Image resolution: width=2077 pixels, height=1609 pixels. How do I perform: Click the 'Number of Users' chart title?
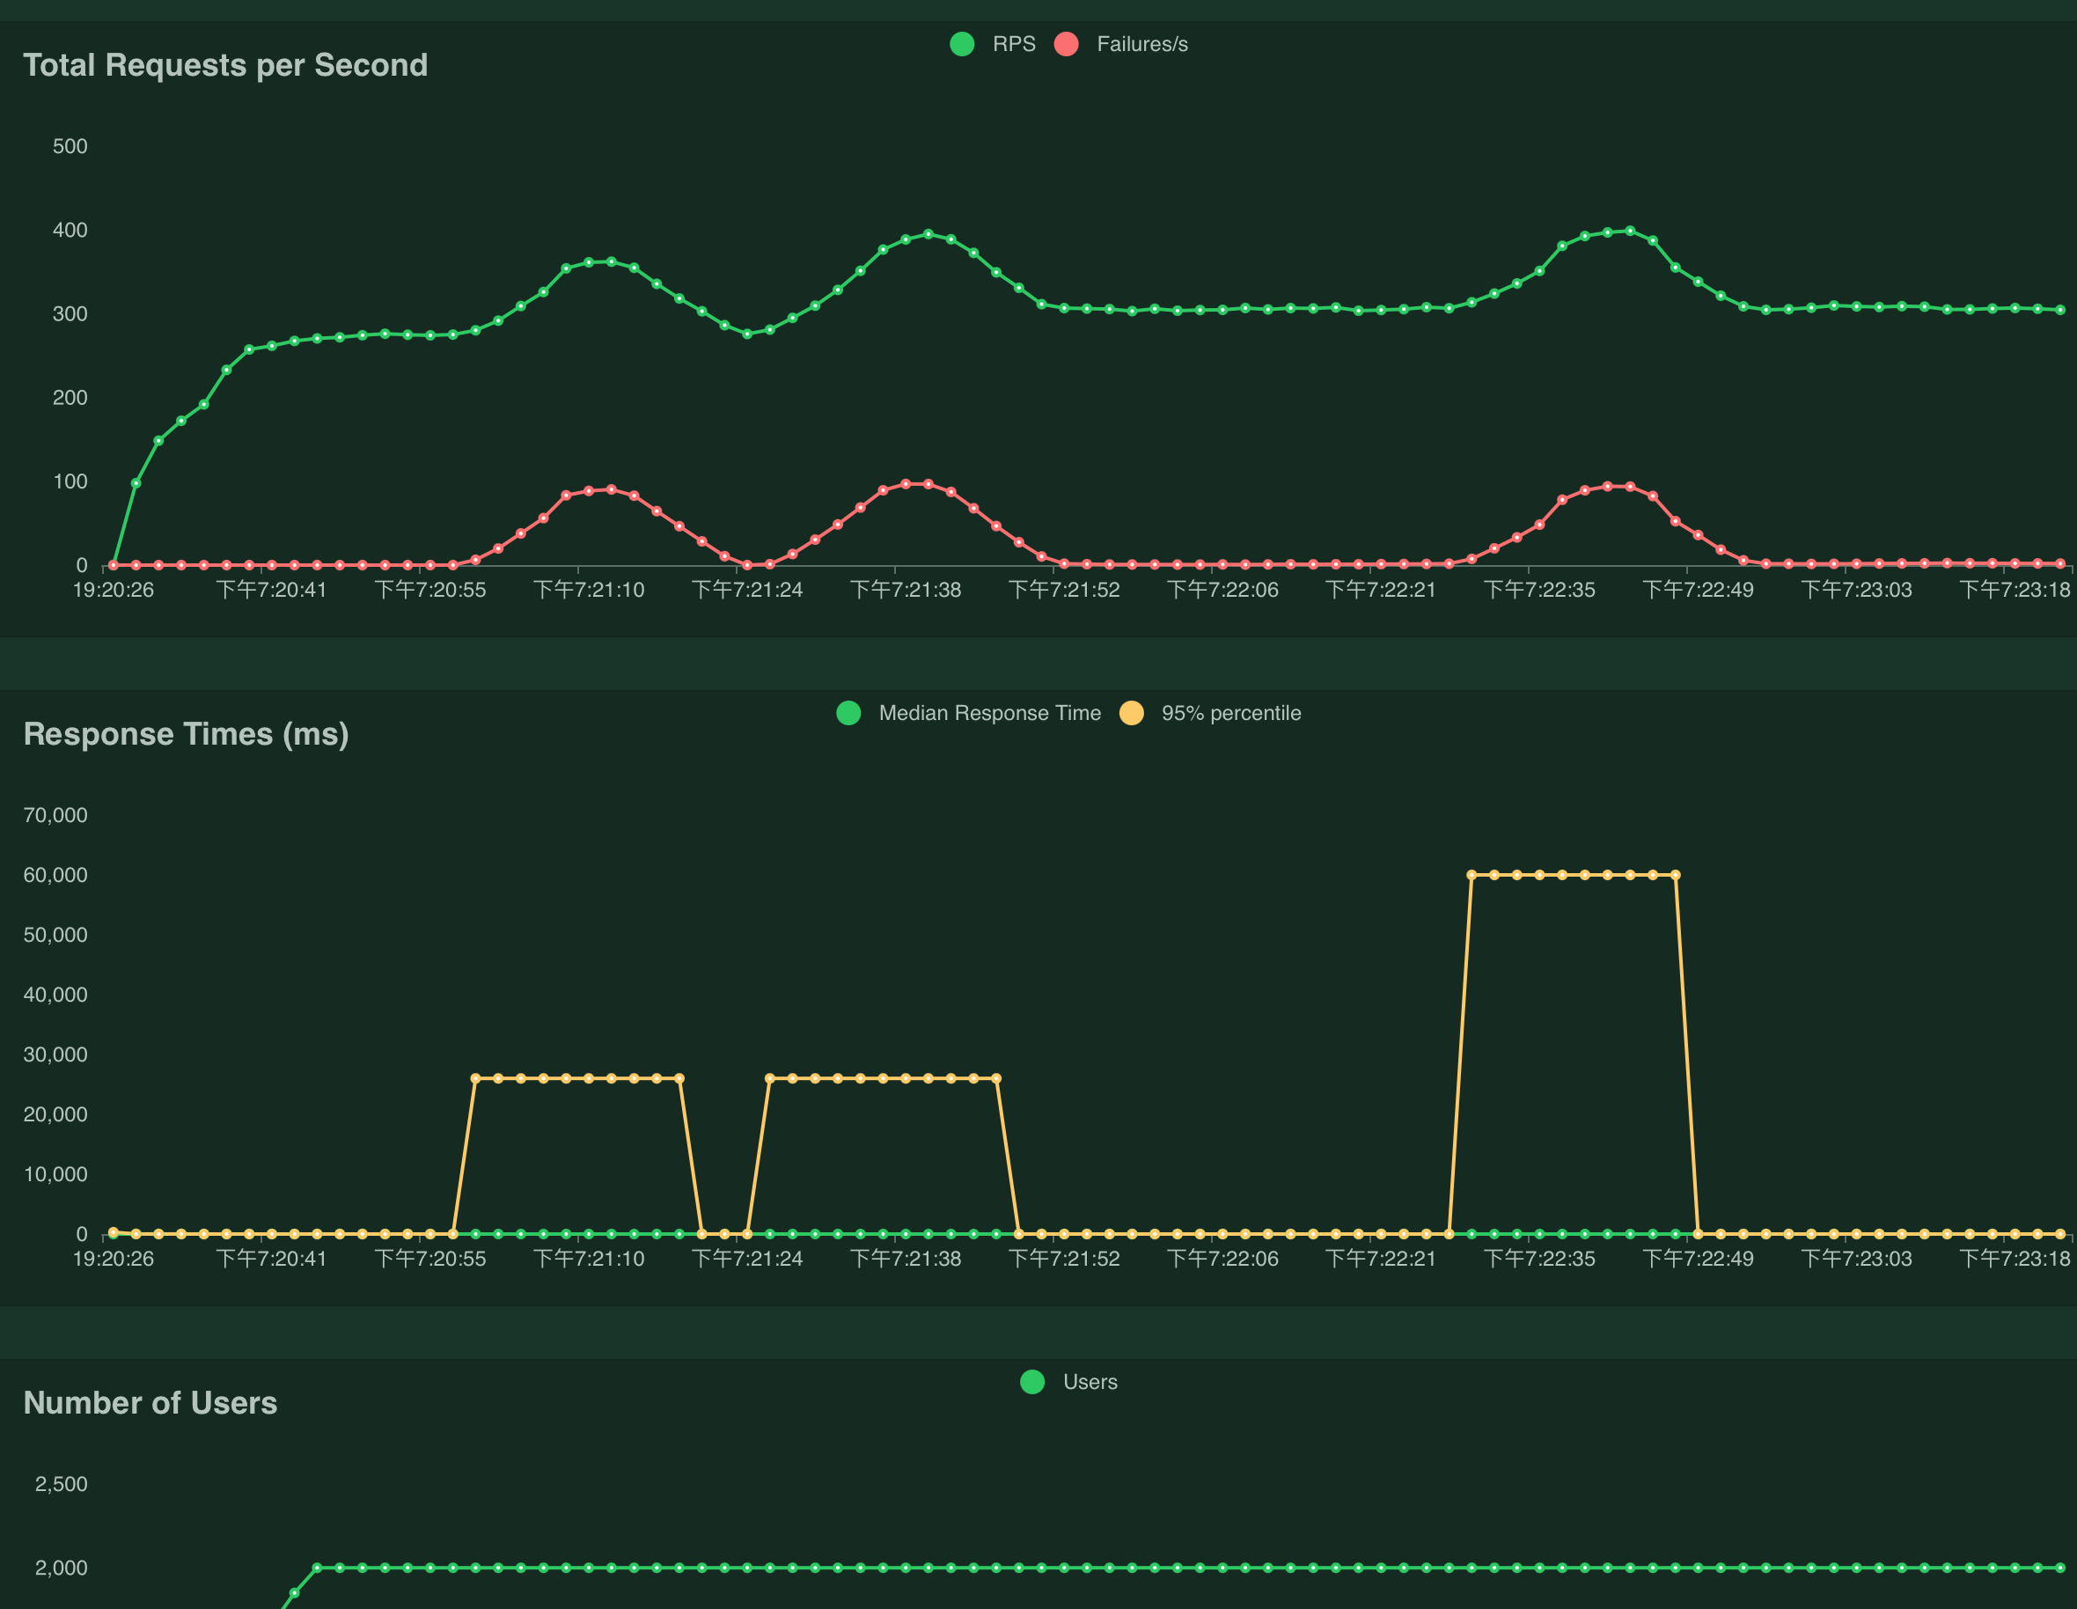pyautogui.click(x=150, y=1403)
